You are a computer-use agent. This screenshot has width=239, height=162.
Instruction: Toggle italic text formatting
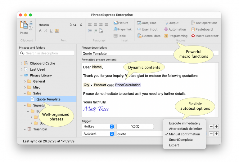tap(46, 31)
